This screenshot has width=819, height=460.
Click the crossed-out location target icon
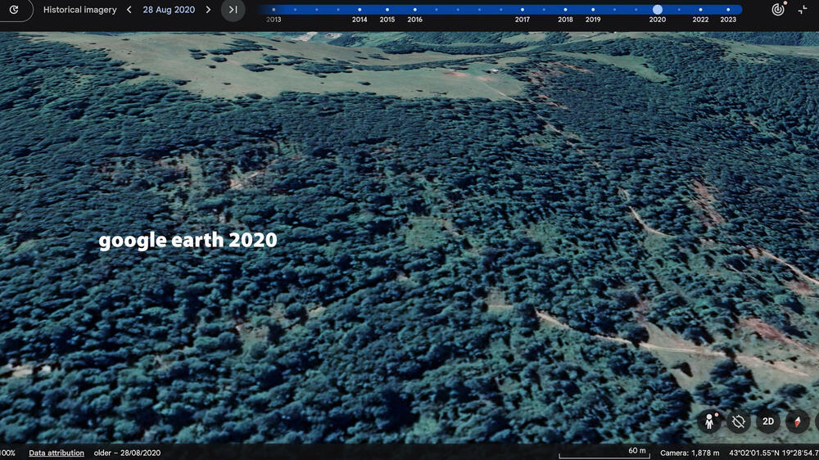[739, 422]
